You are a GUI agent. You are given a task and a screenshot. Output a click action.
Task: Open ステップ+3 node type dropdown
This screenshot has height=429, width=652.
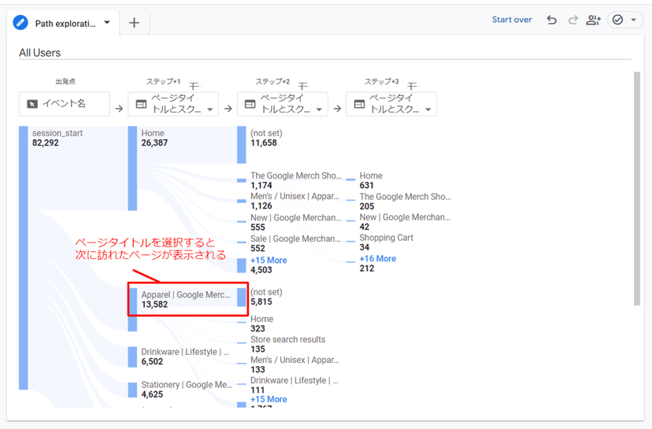tap(428, 109)
